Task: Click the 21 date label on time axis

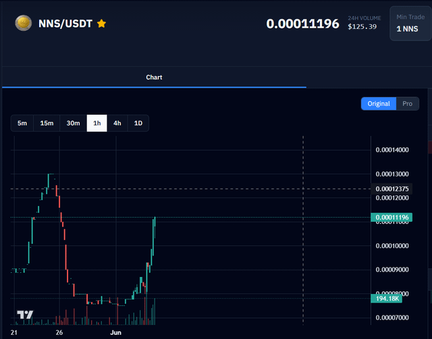Action: pyautogui.click(x=14, y=332)
